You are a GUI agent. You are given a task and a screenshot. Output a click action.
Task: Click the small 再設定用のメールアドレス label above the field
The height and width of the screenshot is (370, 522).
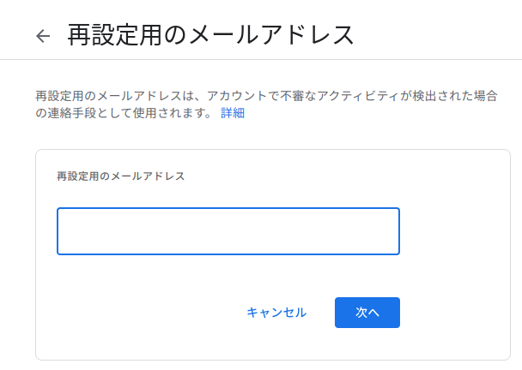[x=120, y=176]
